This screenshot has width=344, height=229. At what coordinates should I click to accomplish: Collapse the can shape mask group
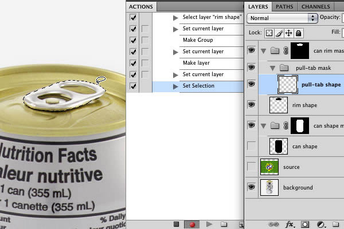(x=264, y=126)
